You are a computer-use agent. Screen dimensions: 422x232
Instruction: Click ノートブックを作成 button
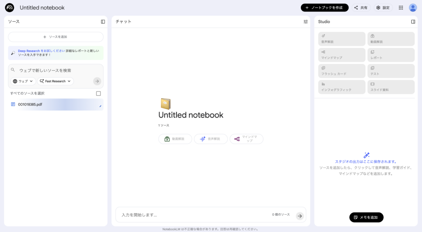tap(324, 8)
